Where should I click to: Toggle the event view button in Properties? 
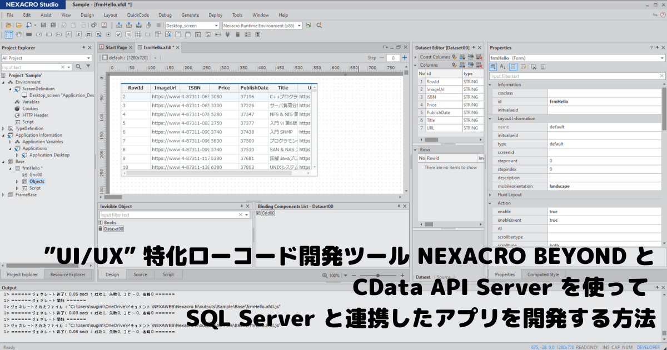coord(523,67)
